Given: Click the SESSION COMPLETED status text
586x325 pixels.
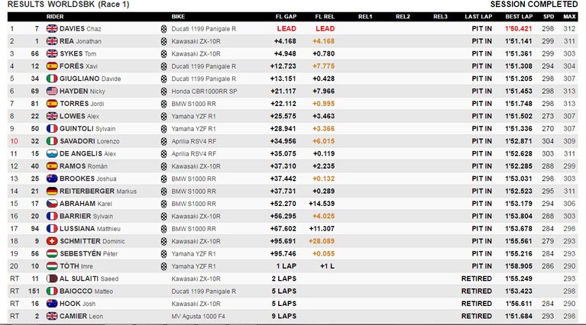Looking at the screenshot, I should point(534,5).
